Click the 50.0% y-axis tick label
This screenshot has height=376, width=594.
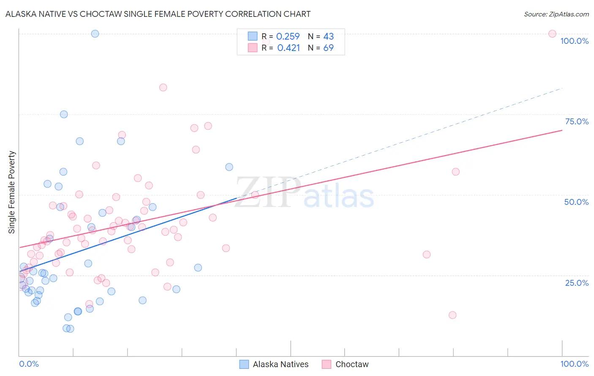(576, 202)
